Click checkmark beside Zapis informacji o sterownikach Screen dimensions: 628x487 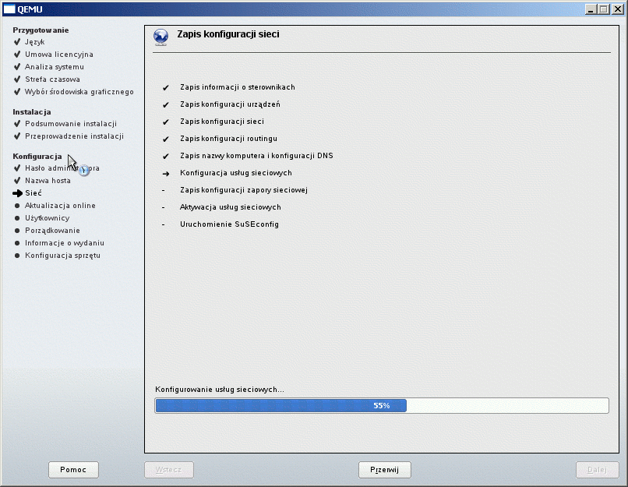(x=165, y=88)
